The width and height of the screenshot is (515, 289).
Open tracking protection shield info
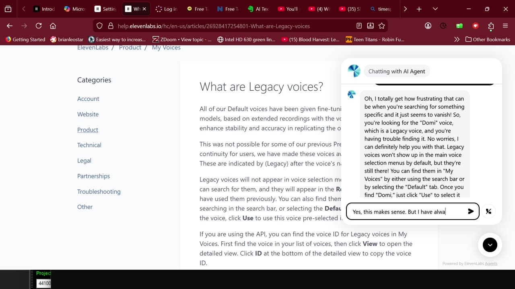tap(100, 26)
